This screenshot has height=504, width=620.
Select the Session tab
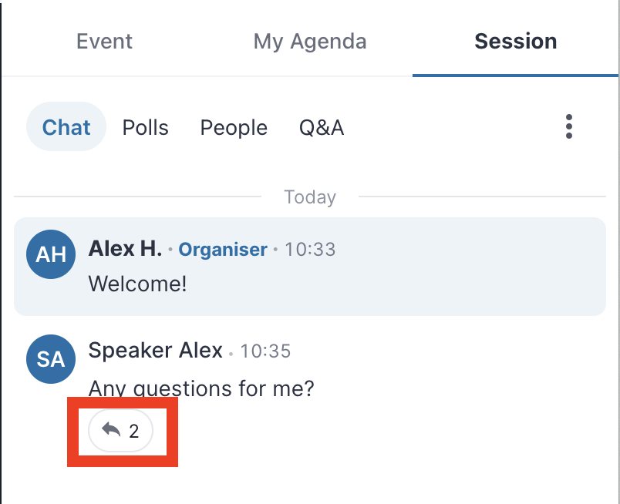tap(516, 41)
